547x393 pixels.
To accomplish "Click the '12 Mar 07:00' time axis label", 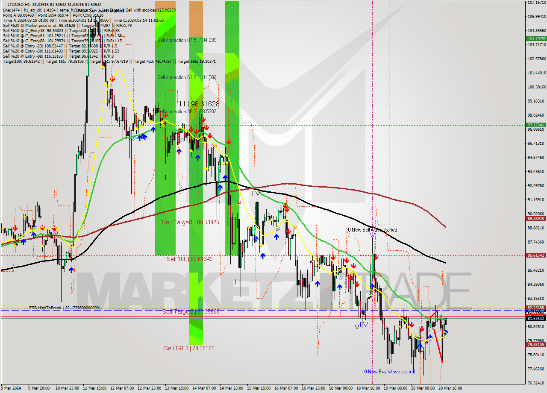I will pyautogui.click(x=122, y=388).
